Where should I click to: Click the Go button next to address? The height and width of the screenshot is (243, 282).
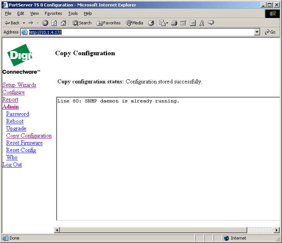270,32
